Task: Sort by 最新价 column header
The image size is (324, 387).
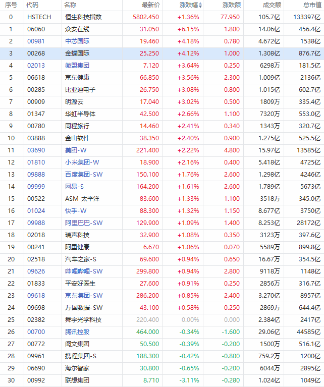Action: (151, 5)
